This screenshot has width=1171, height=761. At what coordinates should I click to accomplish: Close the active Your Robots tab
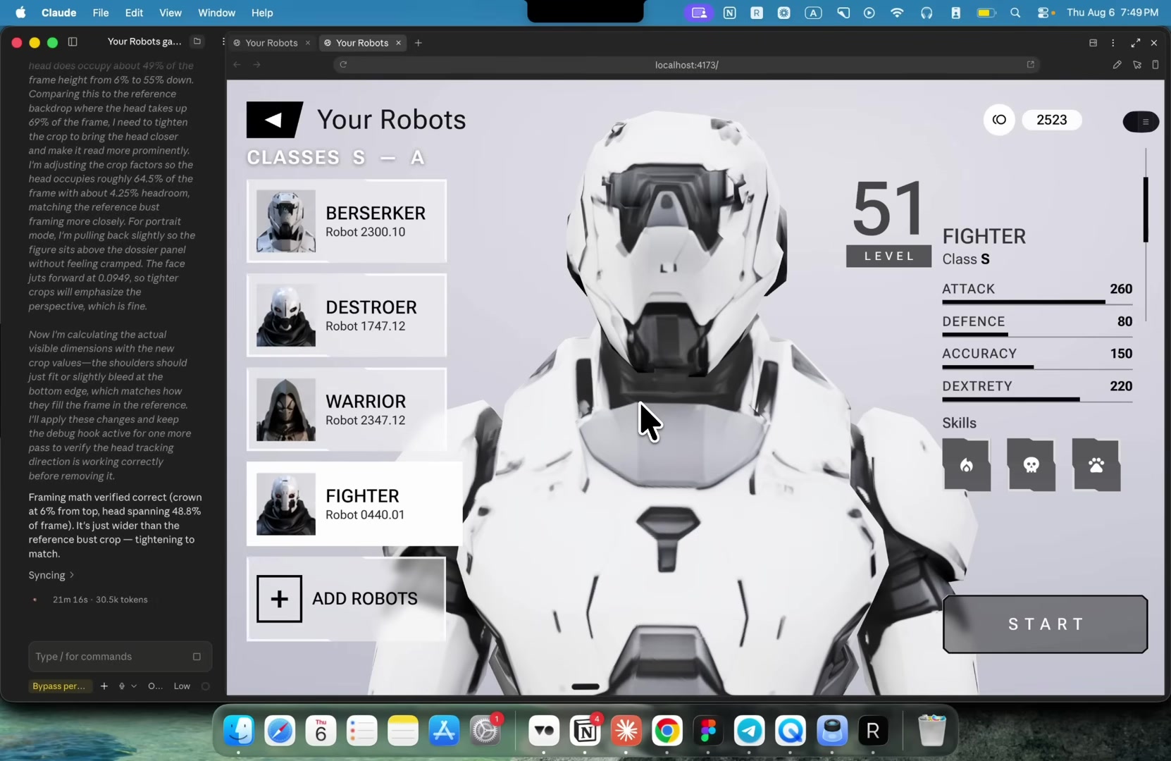point(398,43)
